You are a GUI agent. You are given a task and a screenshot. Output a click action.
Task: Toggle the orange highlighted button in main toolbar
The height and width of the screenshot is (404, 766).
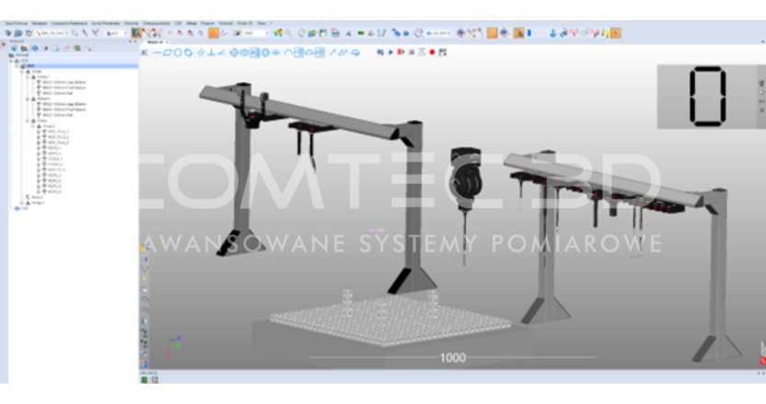tap(214, 33)
